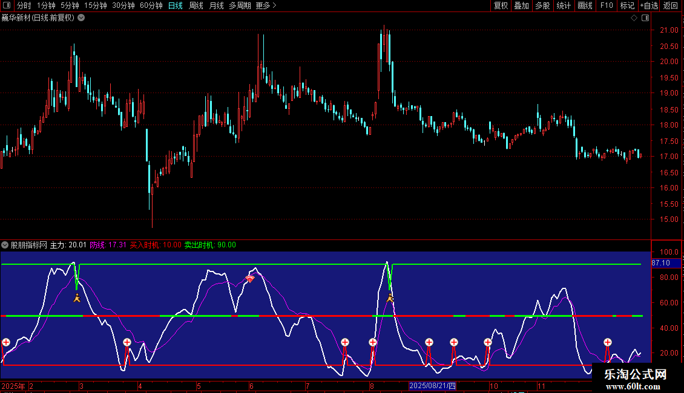The width and height of the screenshot is (684, 393).
Task: Select the 日线 period tab
Action: coord(176,5)
